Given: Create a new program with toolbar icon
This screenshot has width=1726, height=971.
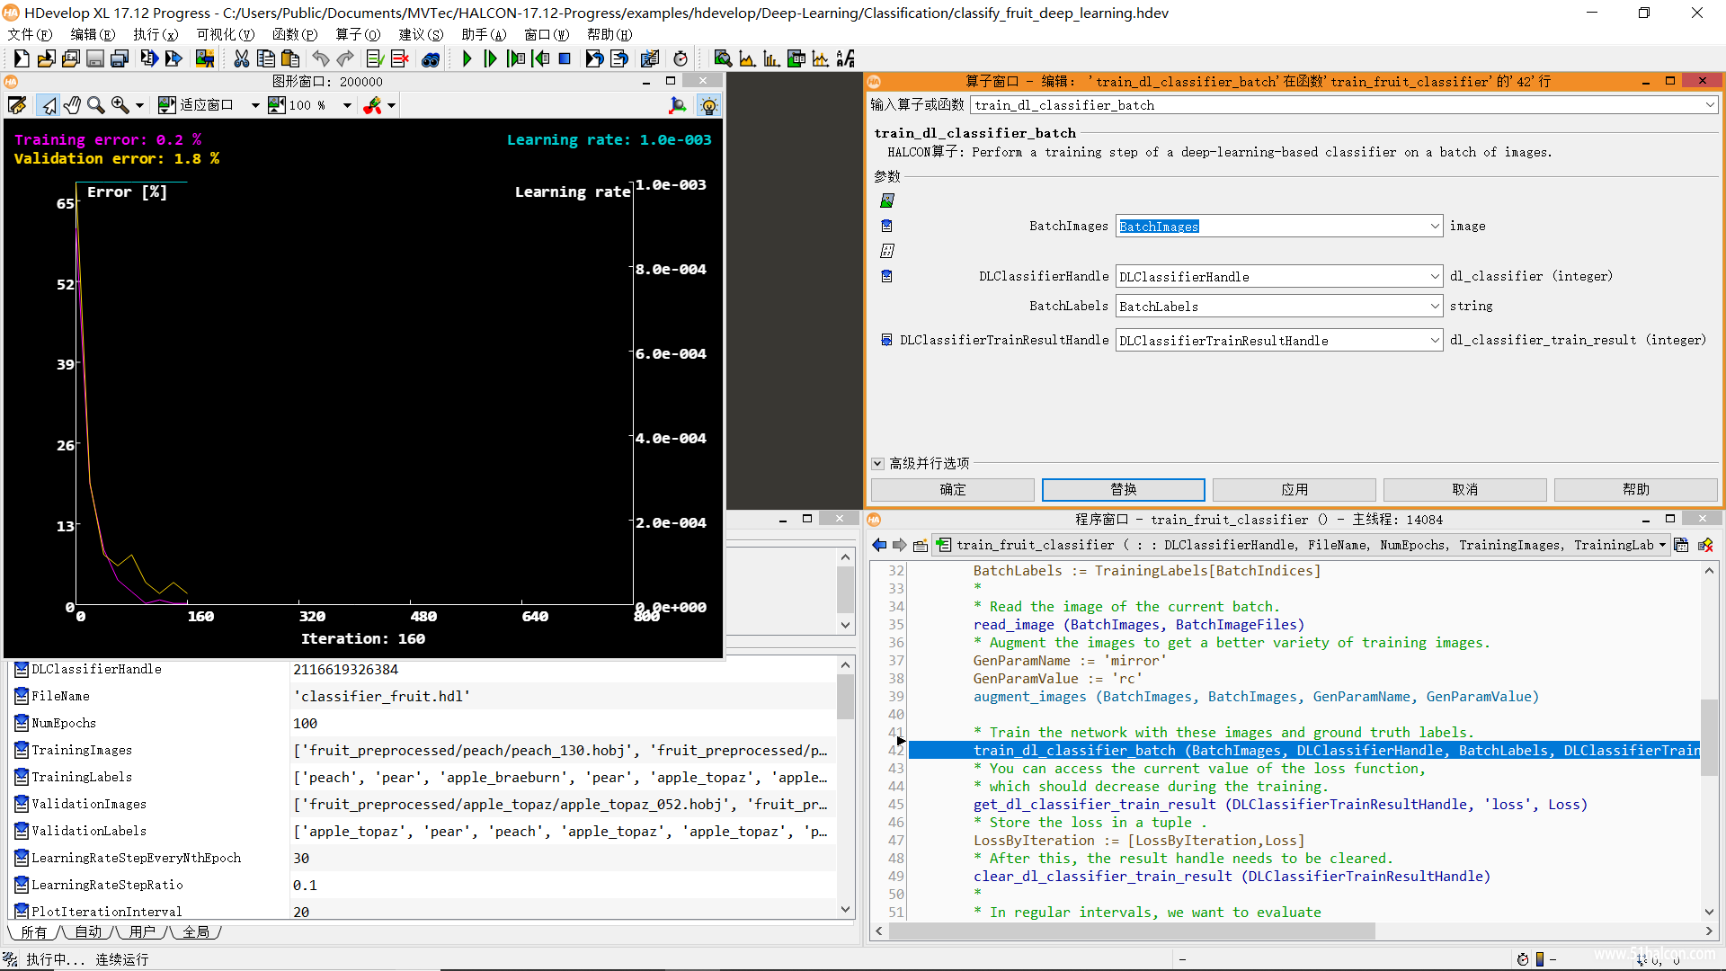Looking at the screenshot, I should click(x=22, y=58).
